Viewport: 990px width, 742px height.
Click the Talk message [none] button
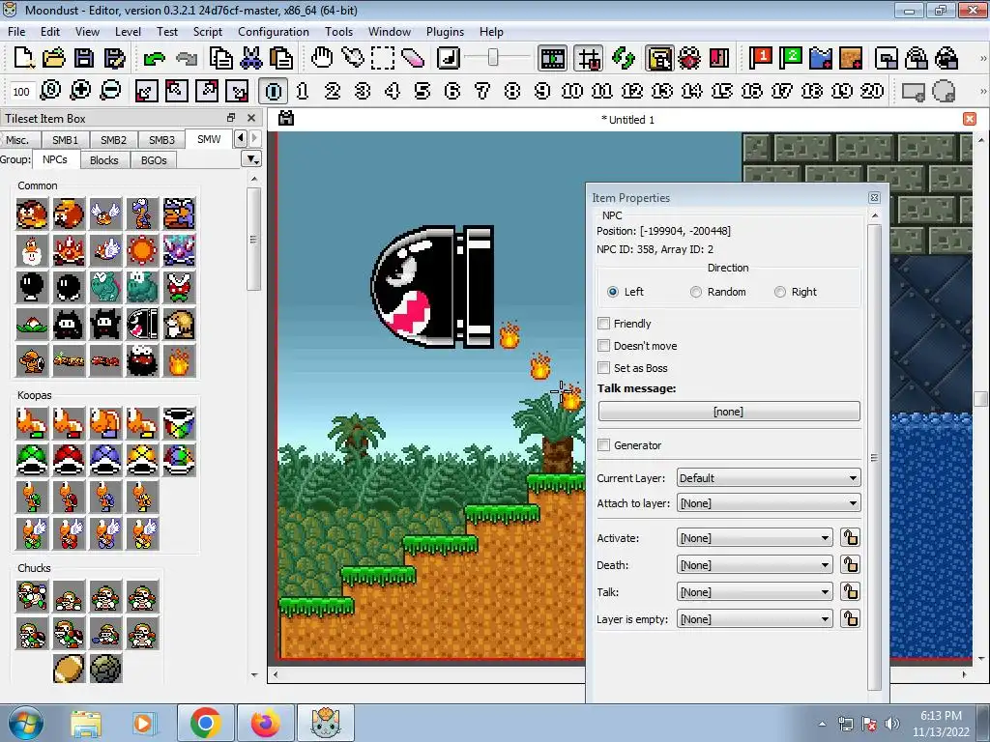pos(729,412)
